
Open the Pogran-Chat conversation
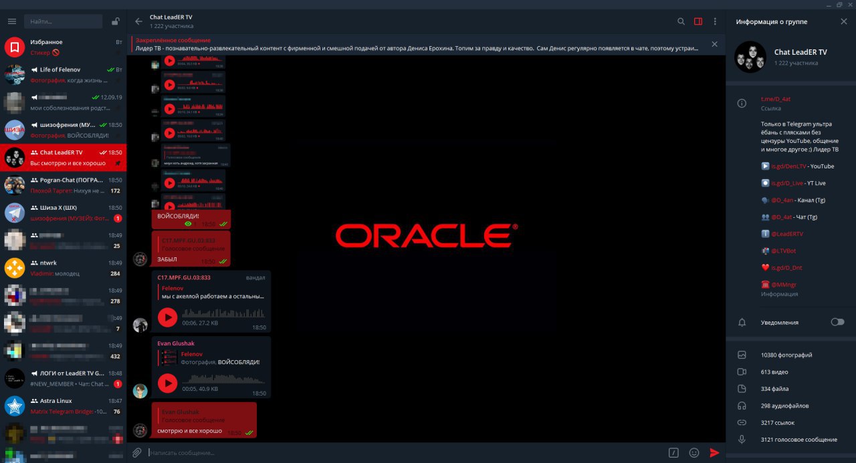tap(64, 185)
